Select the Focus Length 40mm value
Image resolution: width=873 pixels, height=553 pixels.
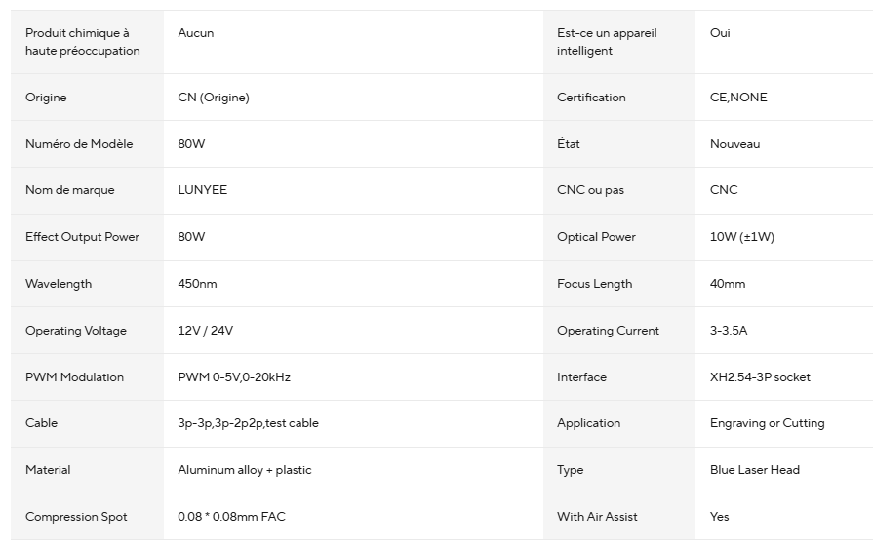pos(727,284)
